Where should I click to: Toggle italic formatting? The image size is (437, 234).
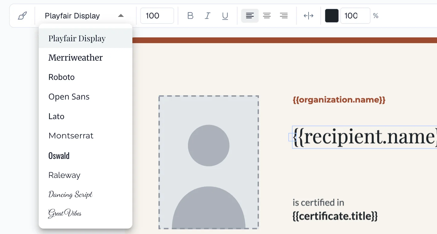tap(207, 16)
